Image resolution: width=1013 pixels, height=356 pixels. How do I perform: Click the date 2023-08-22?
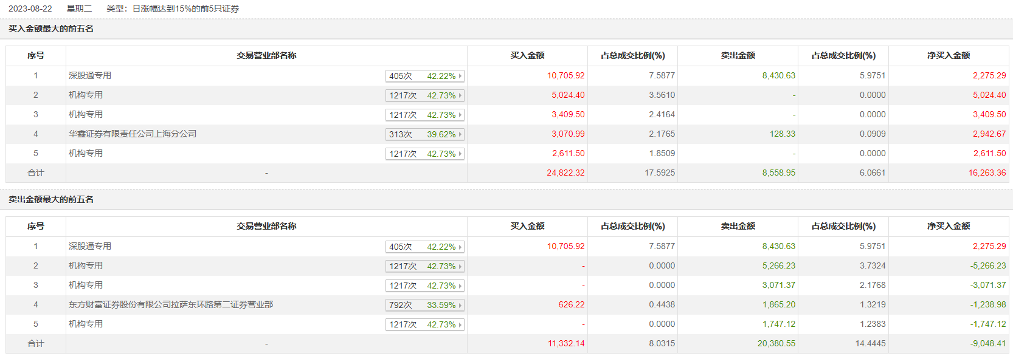[x=30, y=9]
